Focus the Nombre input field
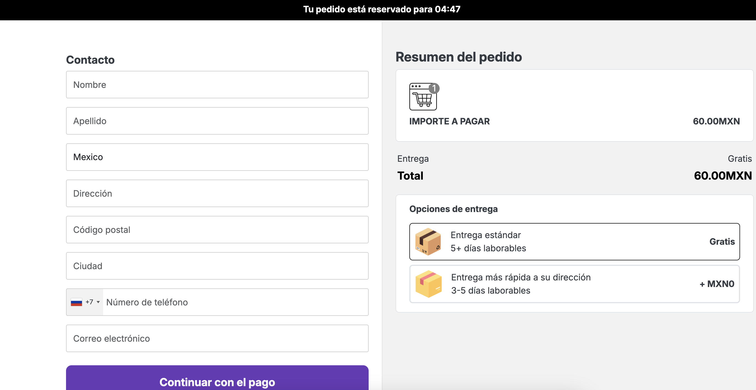 [x=217, y=85]
